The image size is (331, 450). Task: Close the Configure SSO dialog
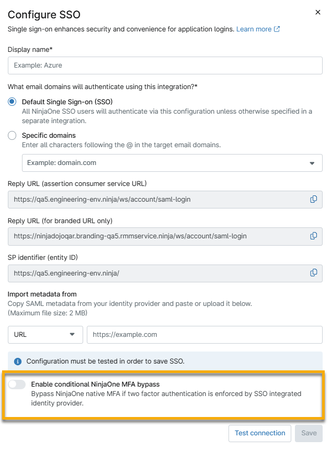pyautogui.click(x=318, y=12)
